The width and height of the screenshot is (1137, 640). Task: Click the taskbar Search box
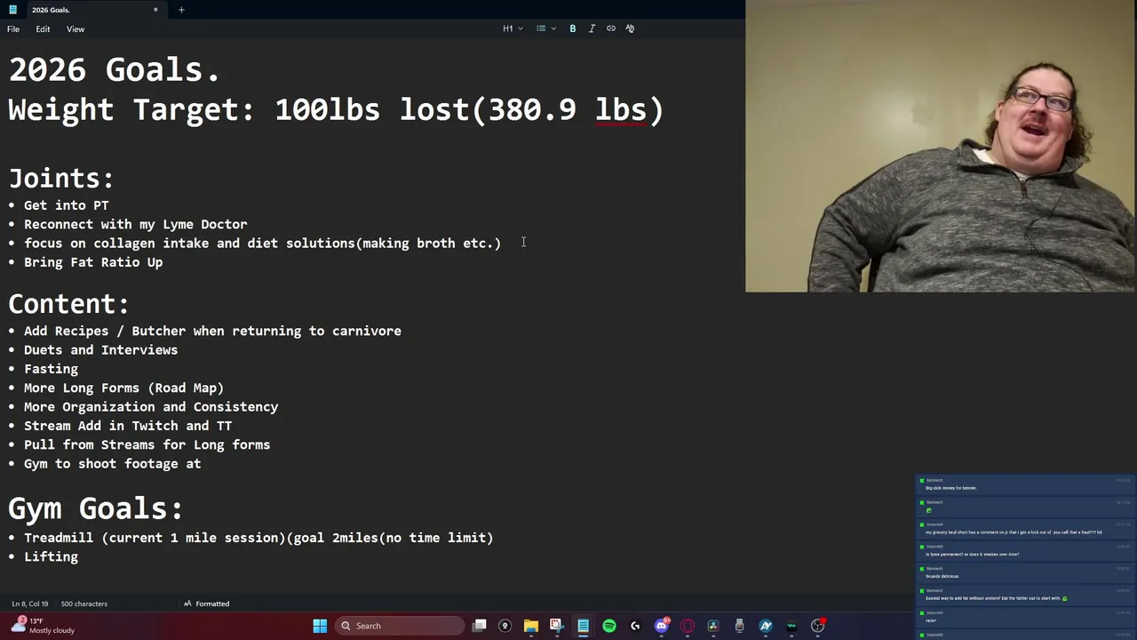click(x=400, y=626)
